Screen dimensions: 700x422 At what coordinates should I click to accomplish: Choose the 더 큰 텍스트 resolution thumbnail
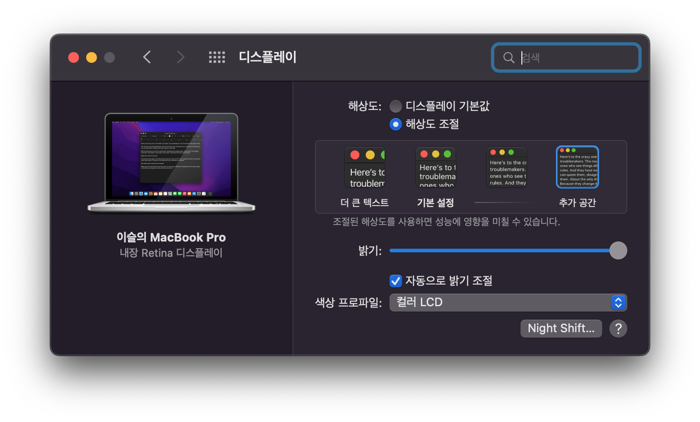pos(365,167)
